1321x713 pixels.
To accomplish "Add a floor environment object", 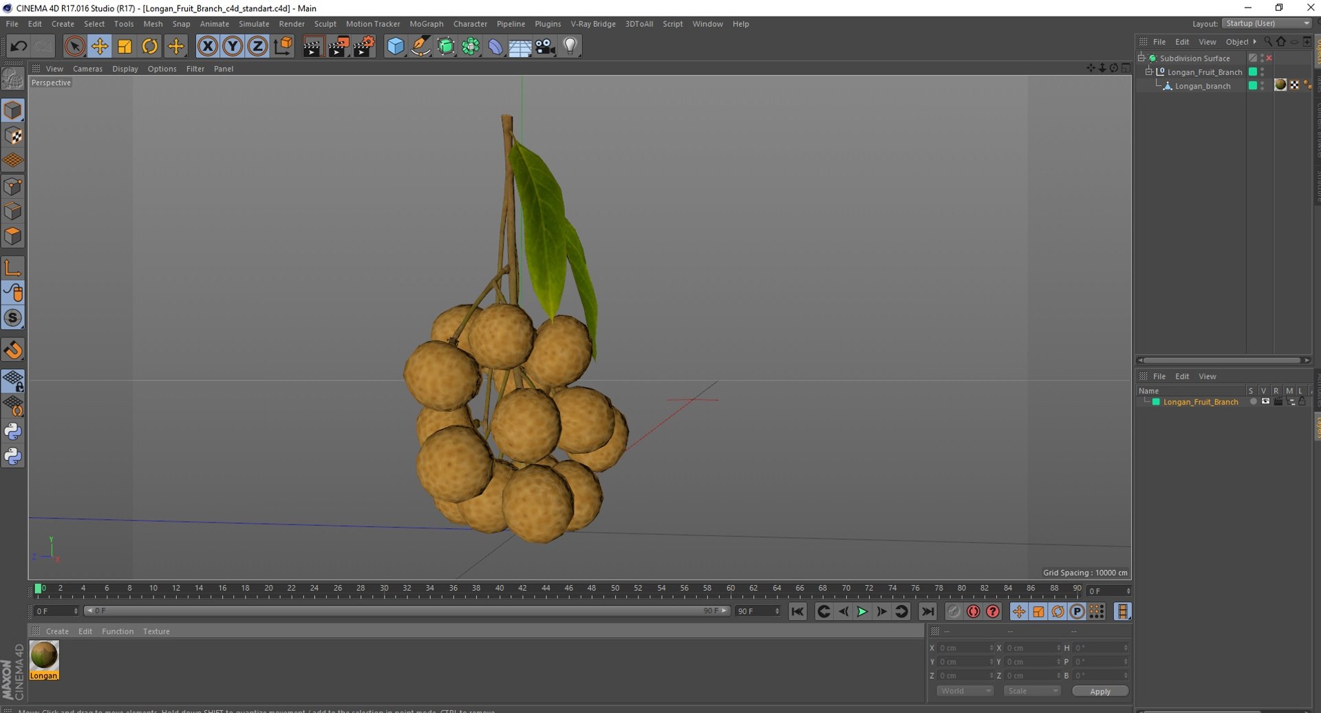I will (520, 47).
